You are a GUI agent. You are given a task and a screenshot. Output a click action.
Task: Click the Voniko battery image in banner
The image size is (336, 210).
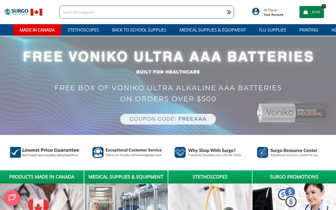click(291, 113)
